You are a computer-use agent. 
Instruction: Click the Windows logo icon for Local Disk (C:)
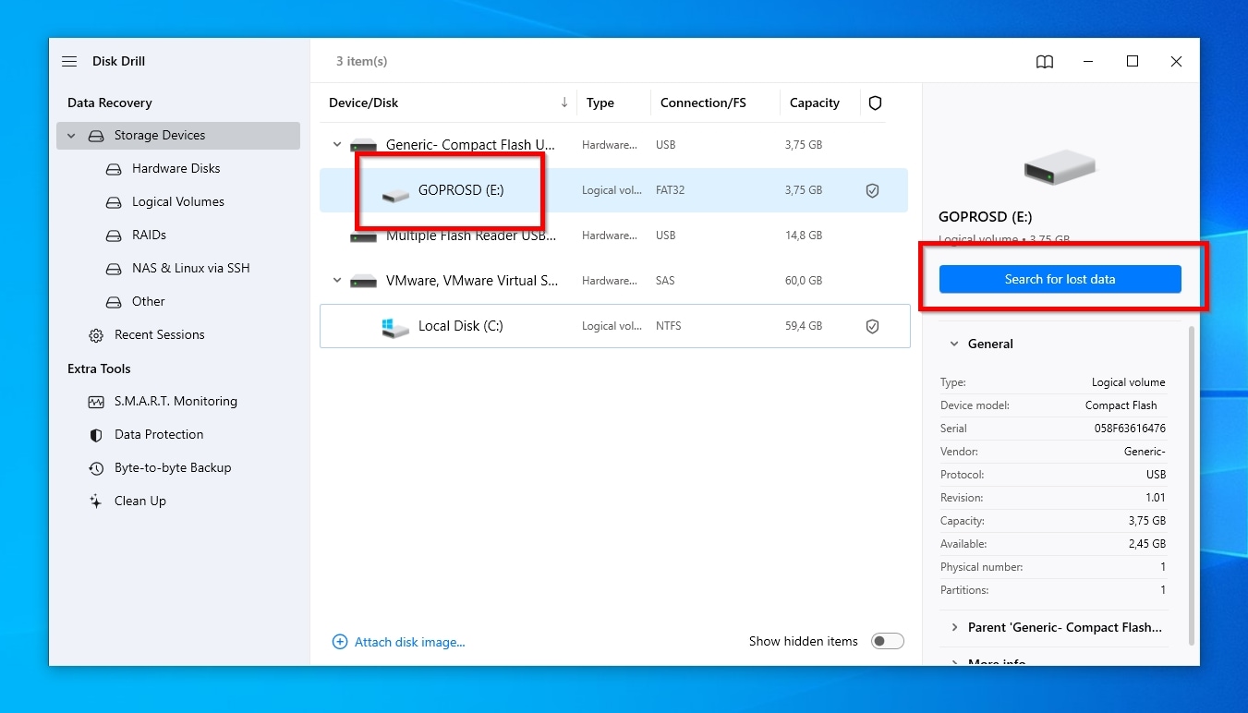(395, 327)
